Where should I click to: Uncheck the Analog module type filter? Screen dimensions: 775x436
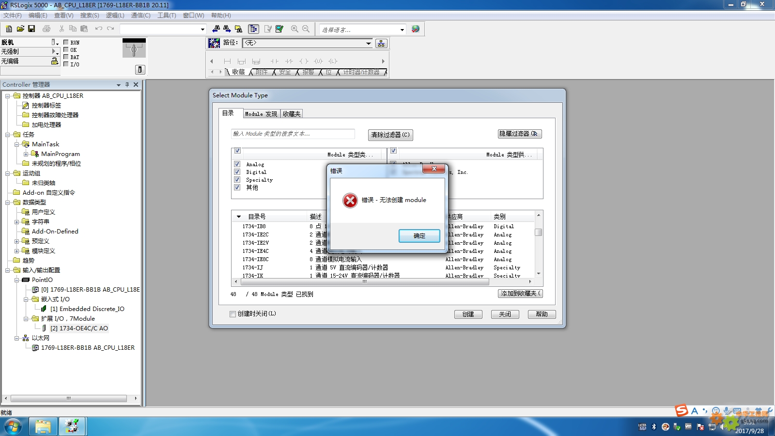(237, 164)
